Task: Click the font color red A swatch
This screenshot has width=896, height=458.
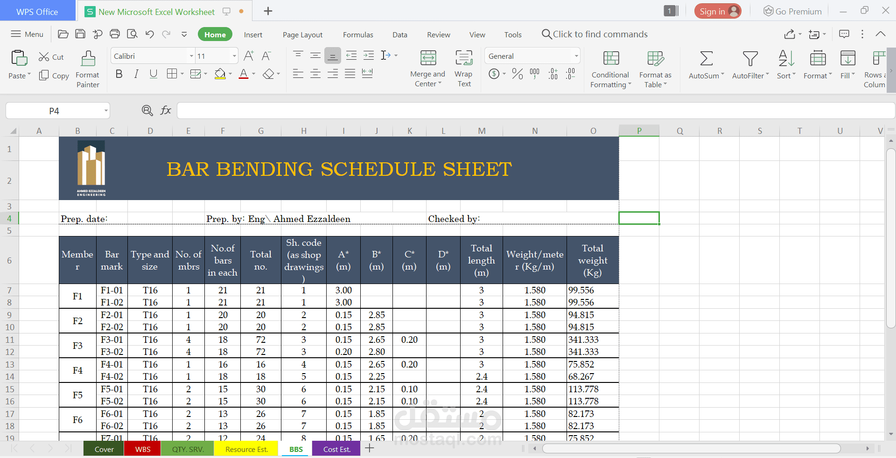Action: [x=244, y=74]
